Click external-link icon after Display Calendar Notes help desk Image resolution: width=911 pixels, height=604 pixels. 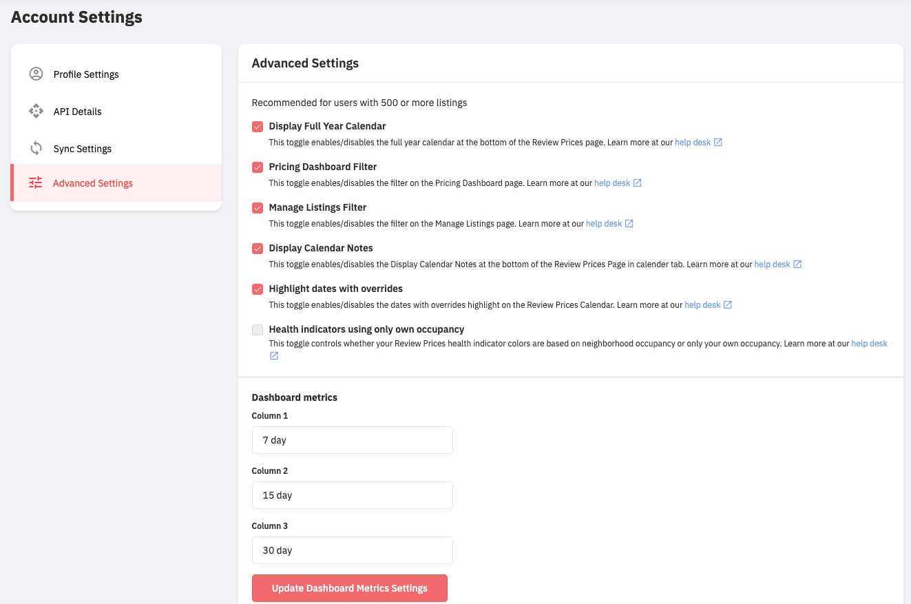click(x=797, y=264)
